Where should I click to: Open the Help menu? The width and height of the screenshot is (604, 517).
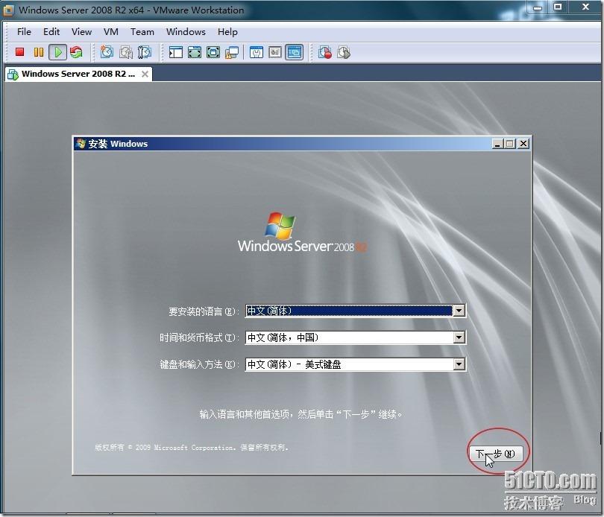[x=227, y=32]
